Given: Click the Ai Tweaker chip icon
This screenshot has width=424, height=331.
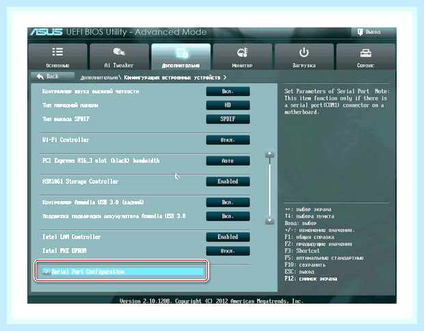Looking at the screenshot, I should pyautogui.click(x=119, y=52).
